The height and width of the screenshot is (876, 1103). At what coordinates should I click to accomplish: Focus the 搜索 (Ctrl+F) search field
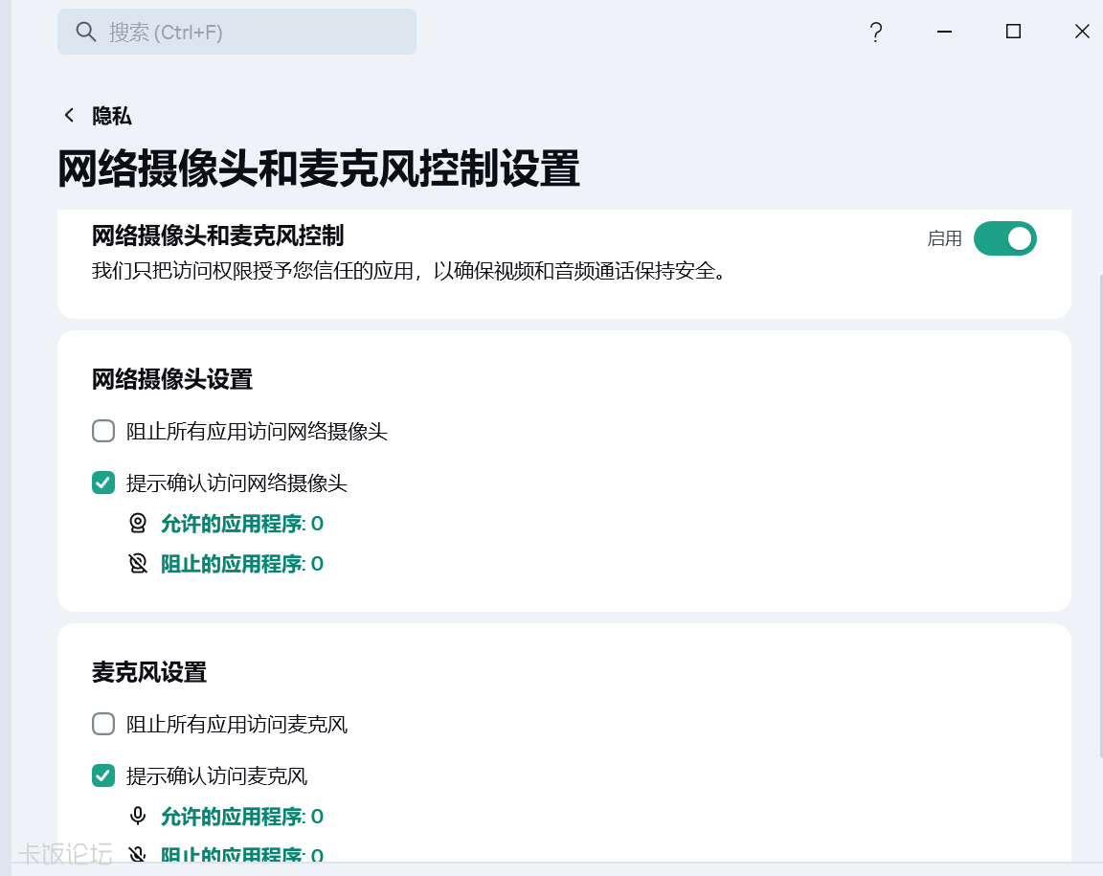click(x=236, y=32)
